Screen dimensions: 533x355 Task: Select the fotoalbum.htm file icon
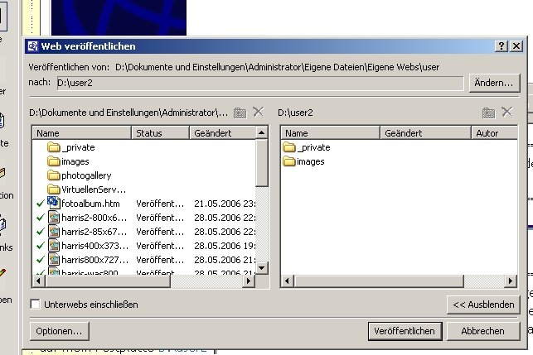(54, 203)
